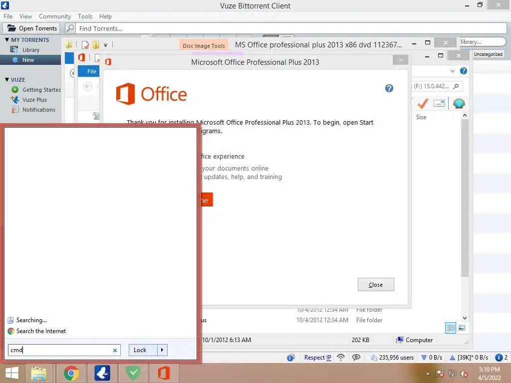
Task: Click the Explorer scrollbar up arrow
Action: [465, 116]
